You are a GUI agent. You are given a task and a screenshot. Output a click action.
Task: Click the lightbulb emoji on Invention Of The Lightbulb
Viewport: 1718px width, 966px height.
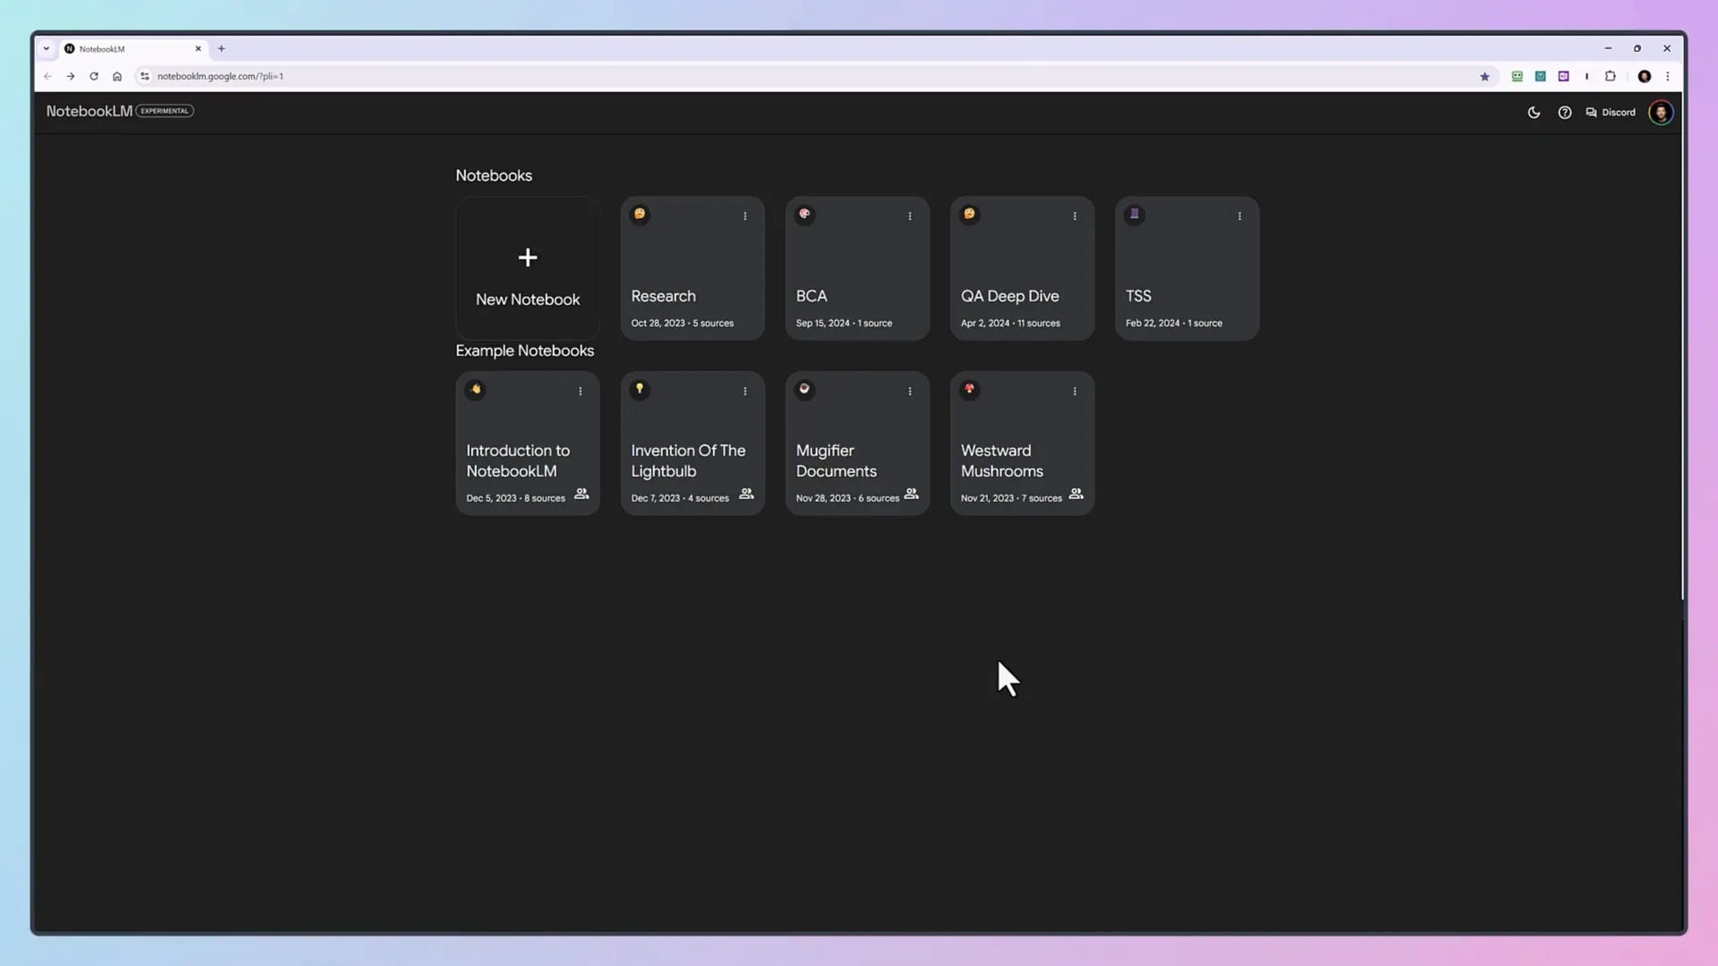(640, 389)
